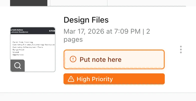Image resolution: width=196 pixels, height=101 pixels.
Task: Click the '2 pages' page count text
Action: pyautogui.click(x=73, y=39)
